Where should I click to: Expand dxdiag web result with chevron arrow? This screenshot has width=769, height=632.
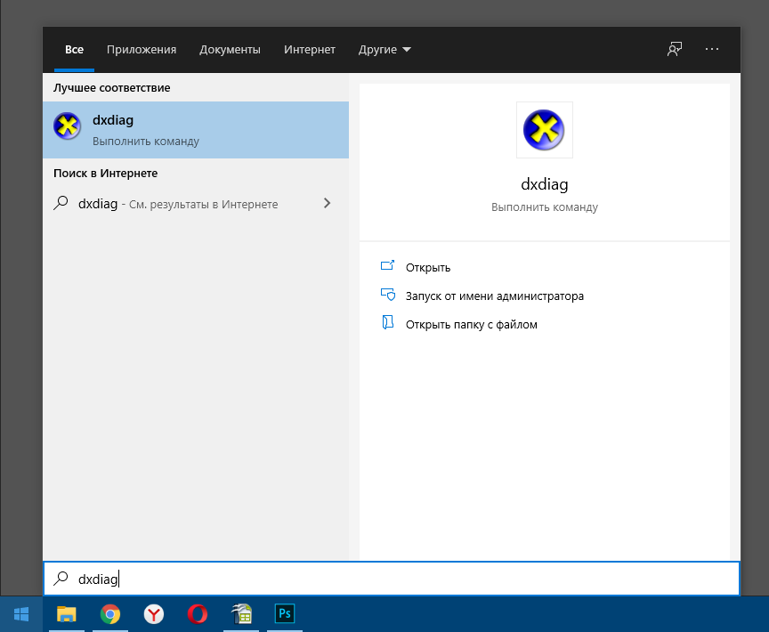pos(327,203)
